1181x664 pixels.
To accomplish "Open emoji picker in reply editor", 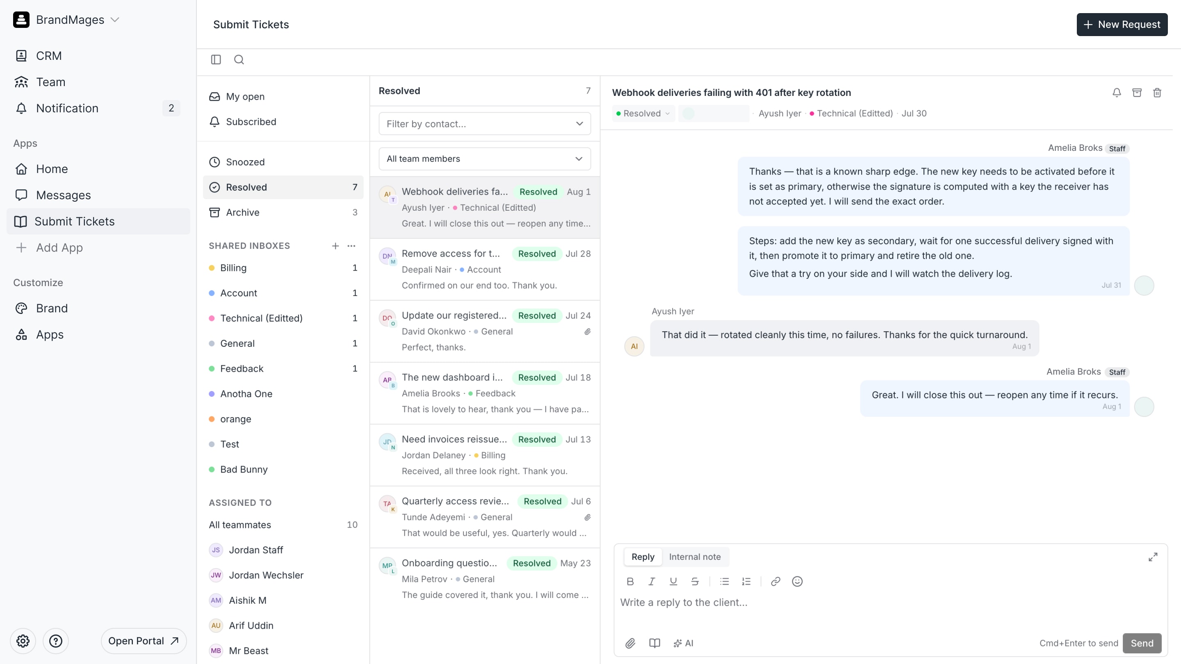I will click(797, 582).
